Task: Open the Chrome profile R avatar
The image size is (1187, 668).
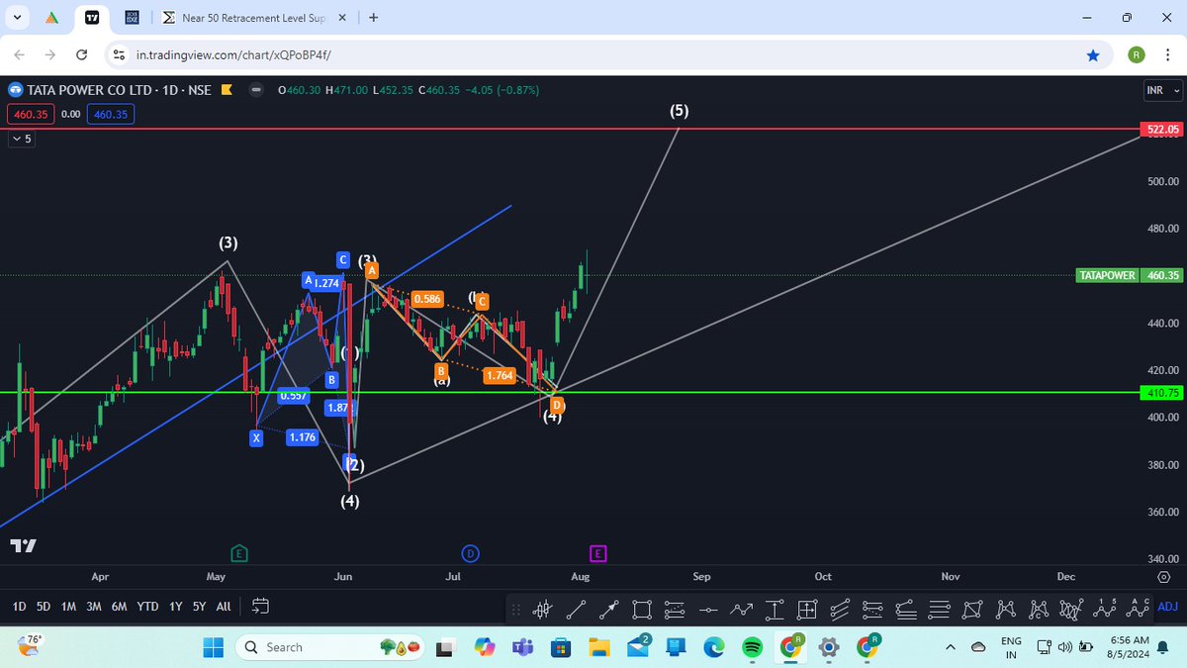Action: (1135, 55)
